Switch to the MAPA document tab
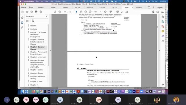186x105 pixels. [x=54, y=8]
